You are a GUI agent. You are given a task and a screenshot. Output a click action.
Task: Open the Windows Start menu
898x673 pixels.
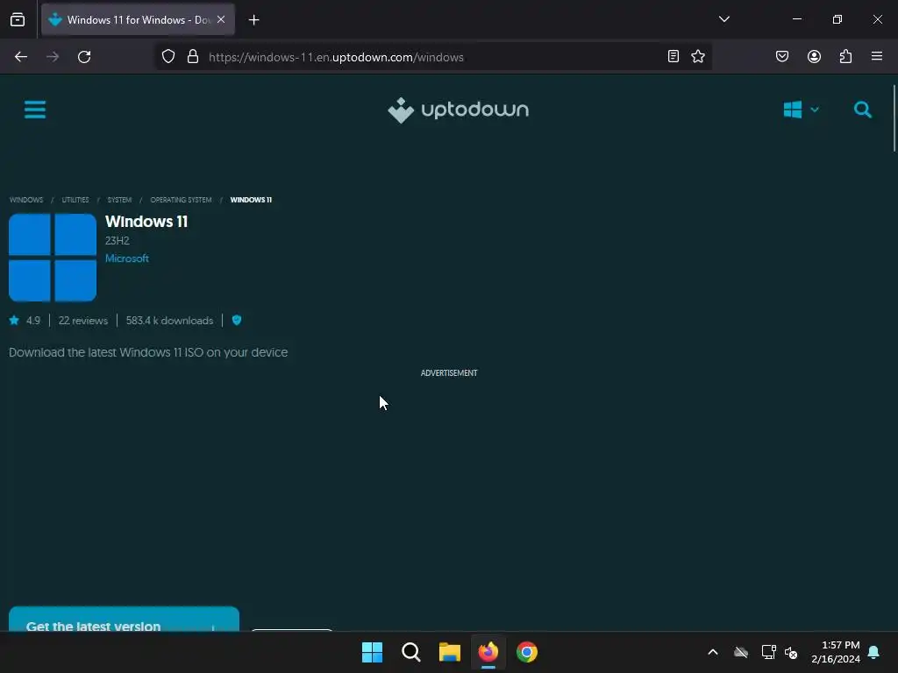point(372,652)
